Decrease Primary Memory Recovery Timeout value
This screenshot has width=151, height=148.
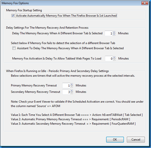click(72, 87)
